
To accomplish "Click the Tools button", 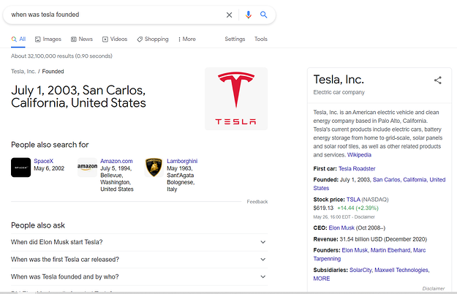I will [x=260, y=39].
